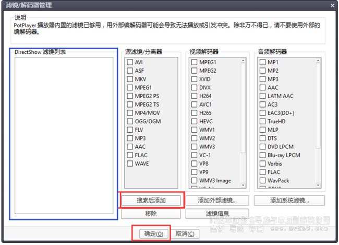Click inside the DirectShow 滤镜列表 box
This screenshot has width=339, height=245.
tap(64, 136)
